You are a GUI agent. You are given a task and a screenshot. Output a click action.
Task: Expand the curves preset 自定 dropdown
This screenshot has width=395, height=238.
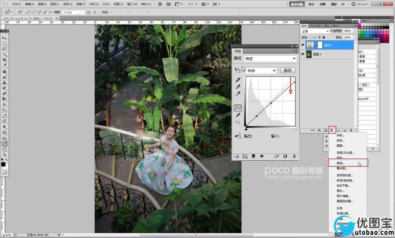tap(270, 59)
